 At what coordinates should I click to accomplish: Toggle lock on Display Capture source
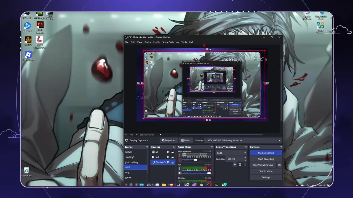pyautogui.click(x=173, y=162)
